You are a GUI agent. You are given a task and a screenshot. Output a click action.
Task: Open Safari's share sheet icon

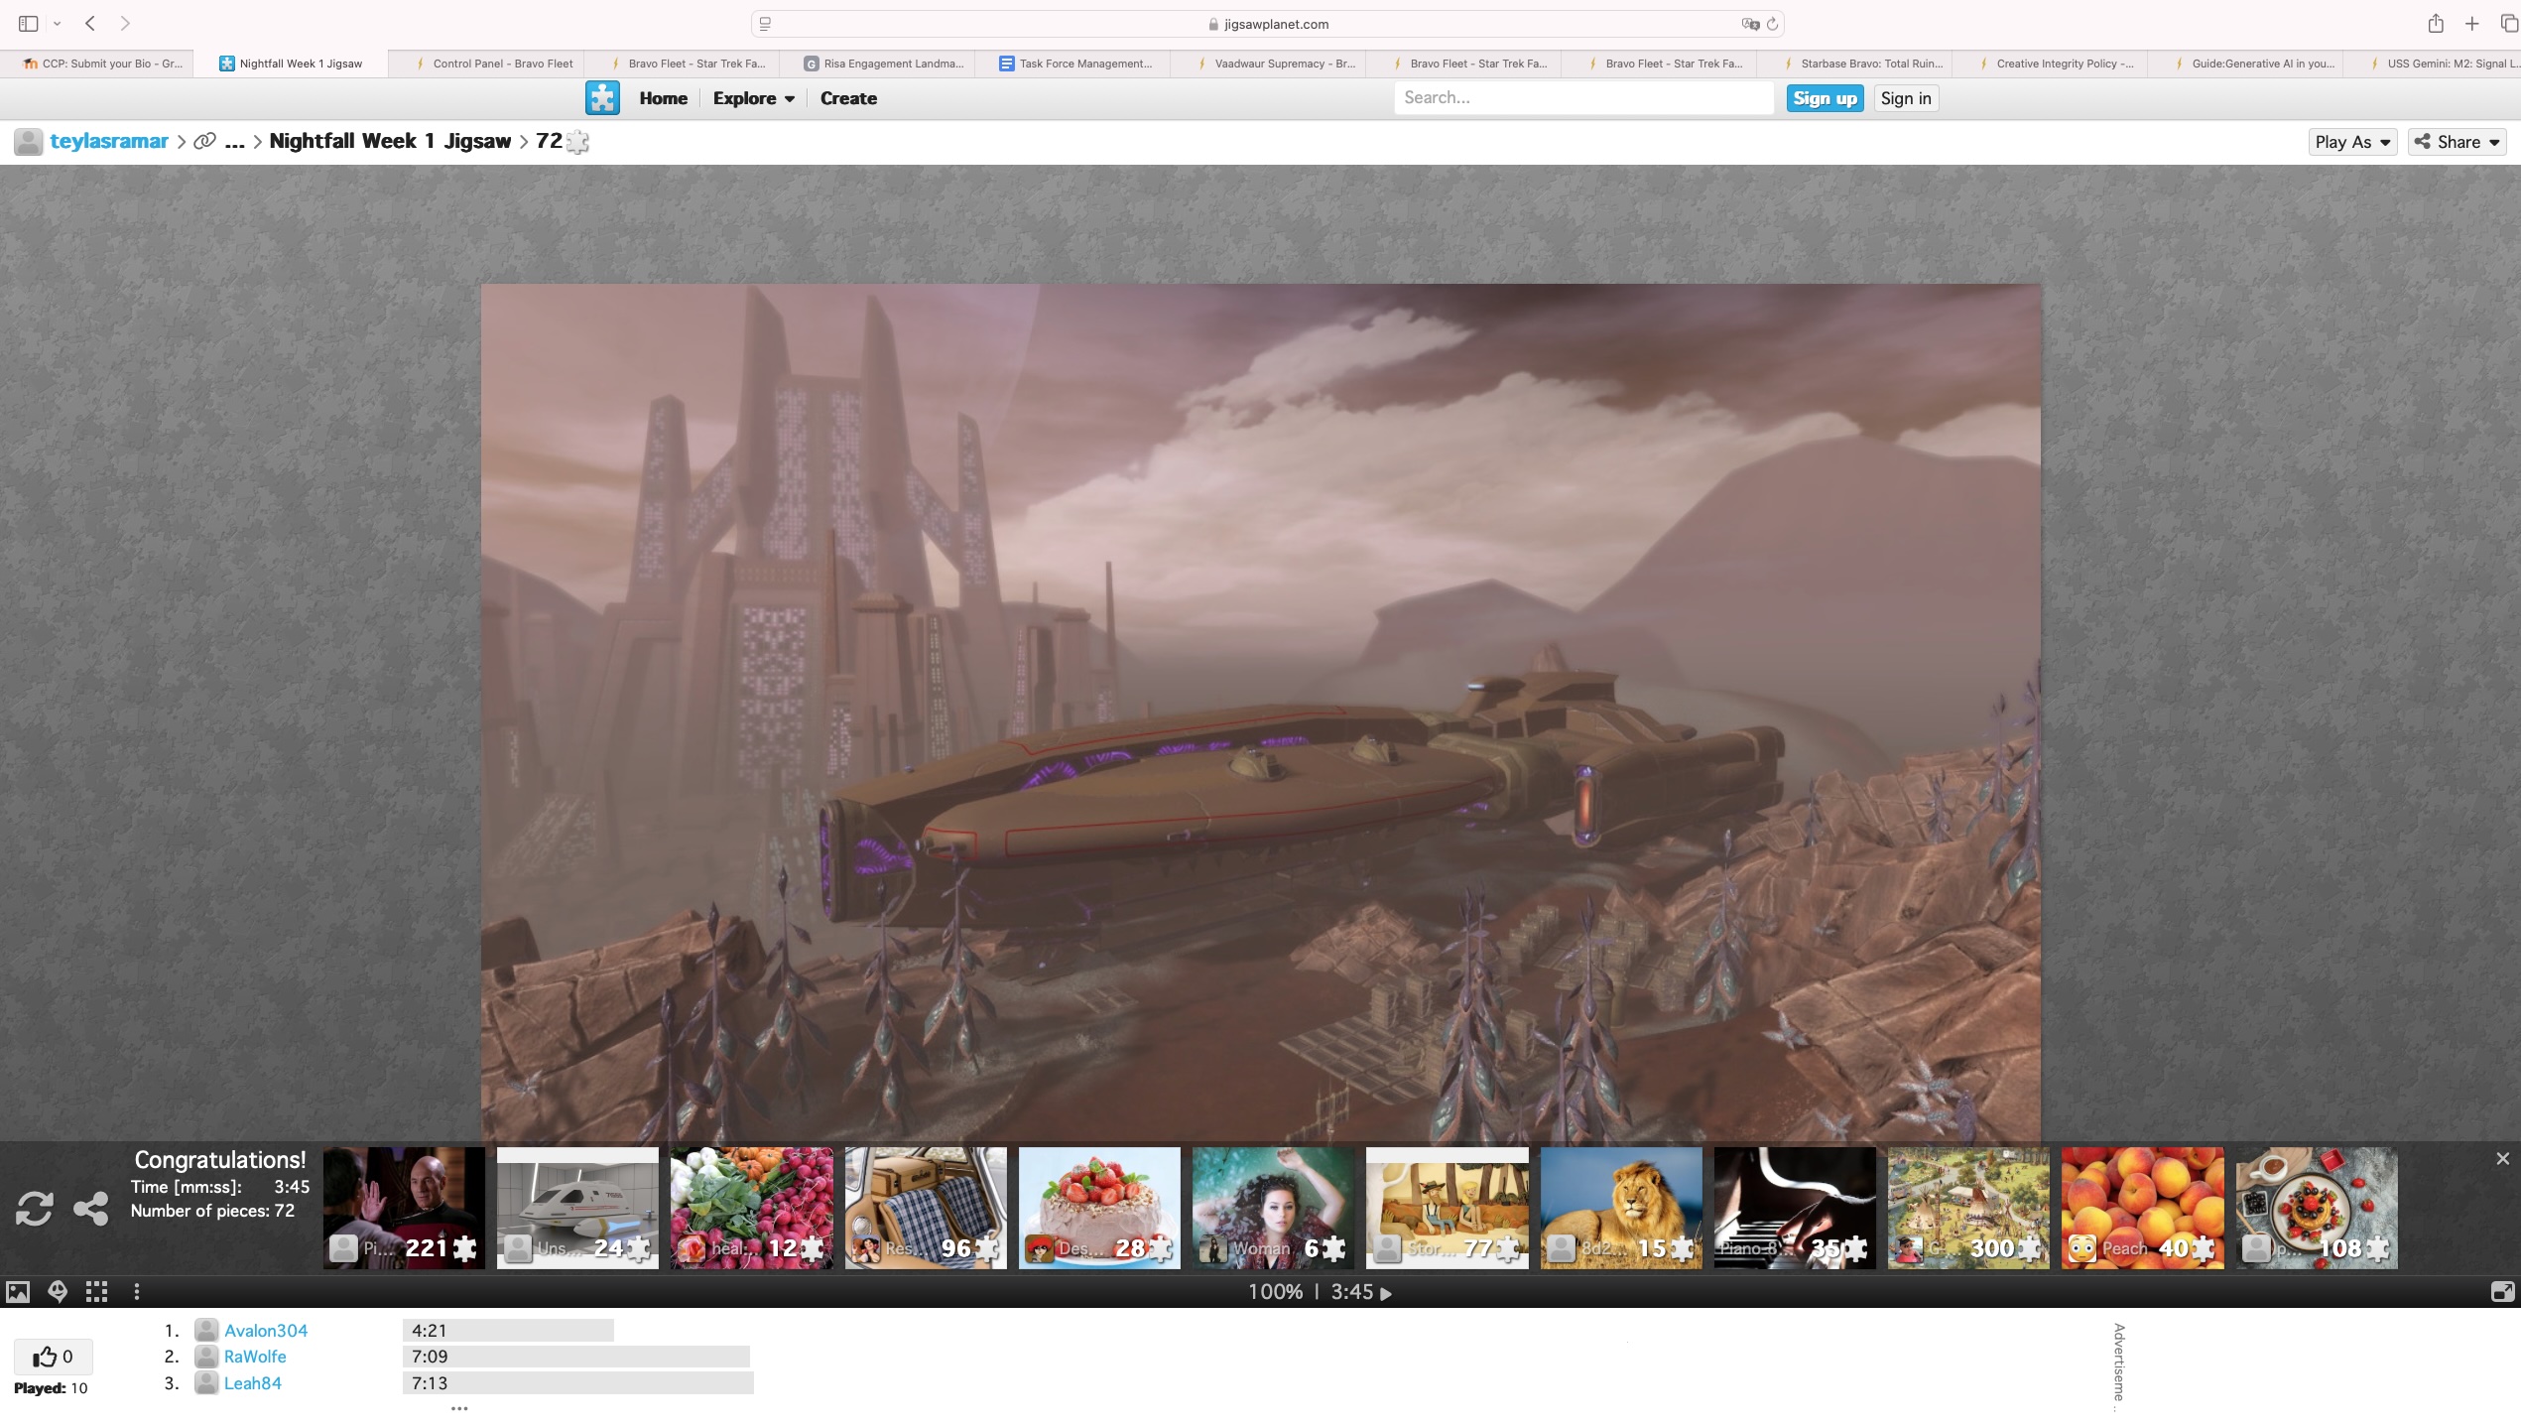2436,23
